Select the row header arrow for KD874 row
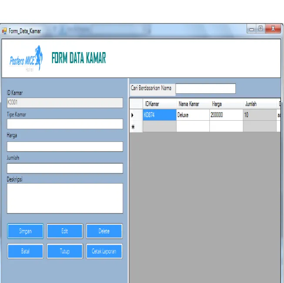Viewport: 284px width, 283px height. pyautogui.click(x=136, y=115)
